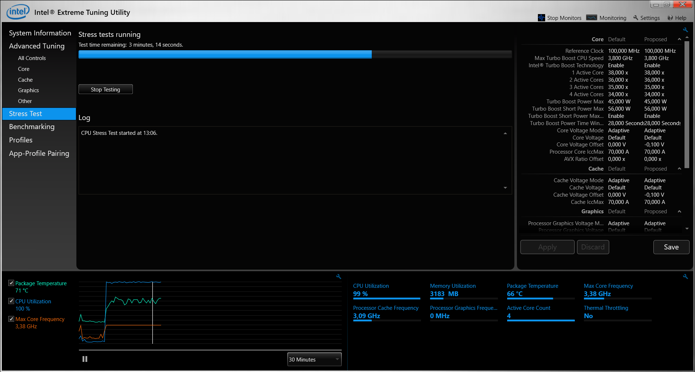
Task: Select All Controls under Advanced Tuning
Action: (x=32, y=58)
